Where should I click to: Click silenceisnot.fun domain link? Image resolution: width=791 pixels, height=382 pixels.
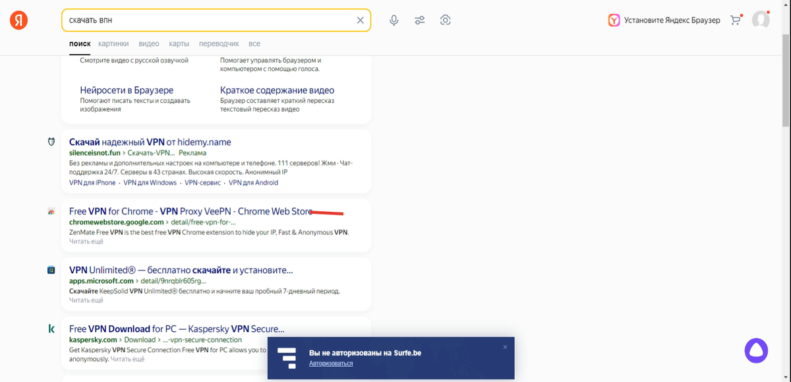click(95, 153)
